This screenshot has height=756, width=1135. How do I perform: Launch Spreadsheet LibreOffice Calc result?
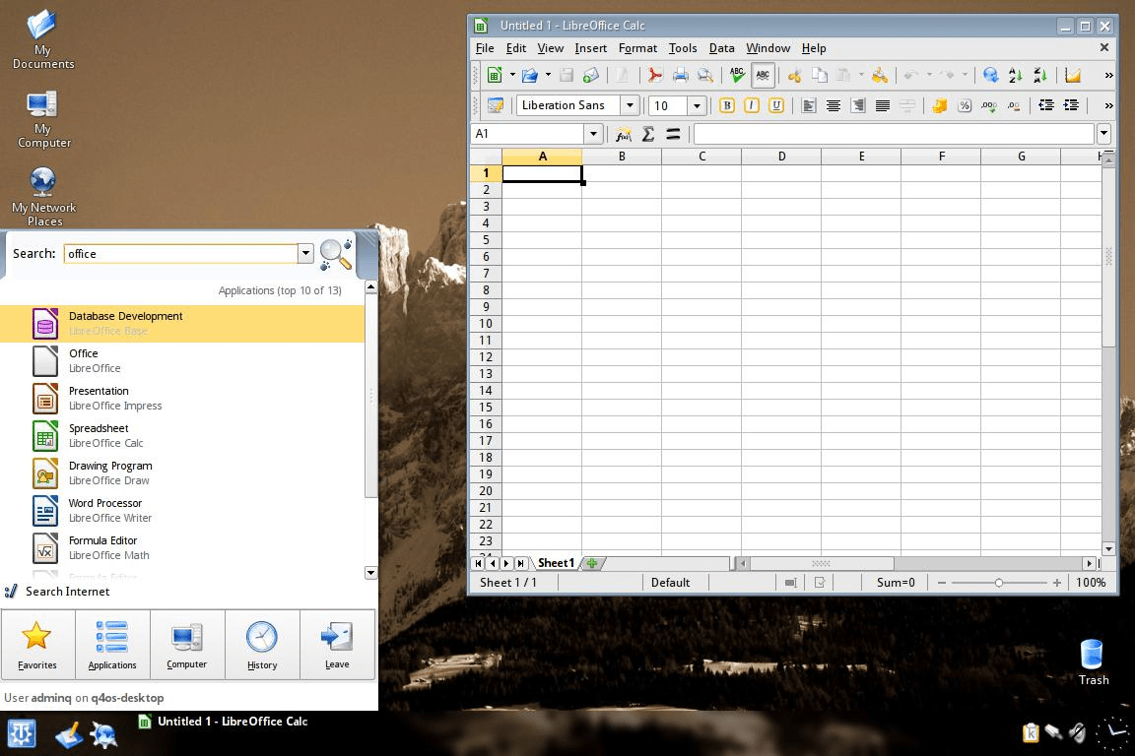[x=182, y=435]
